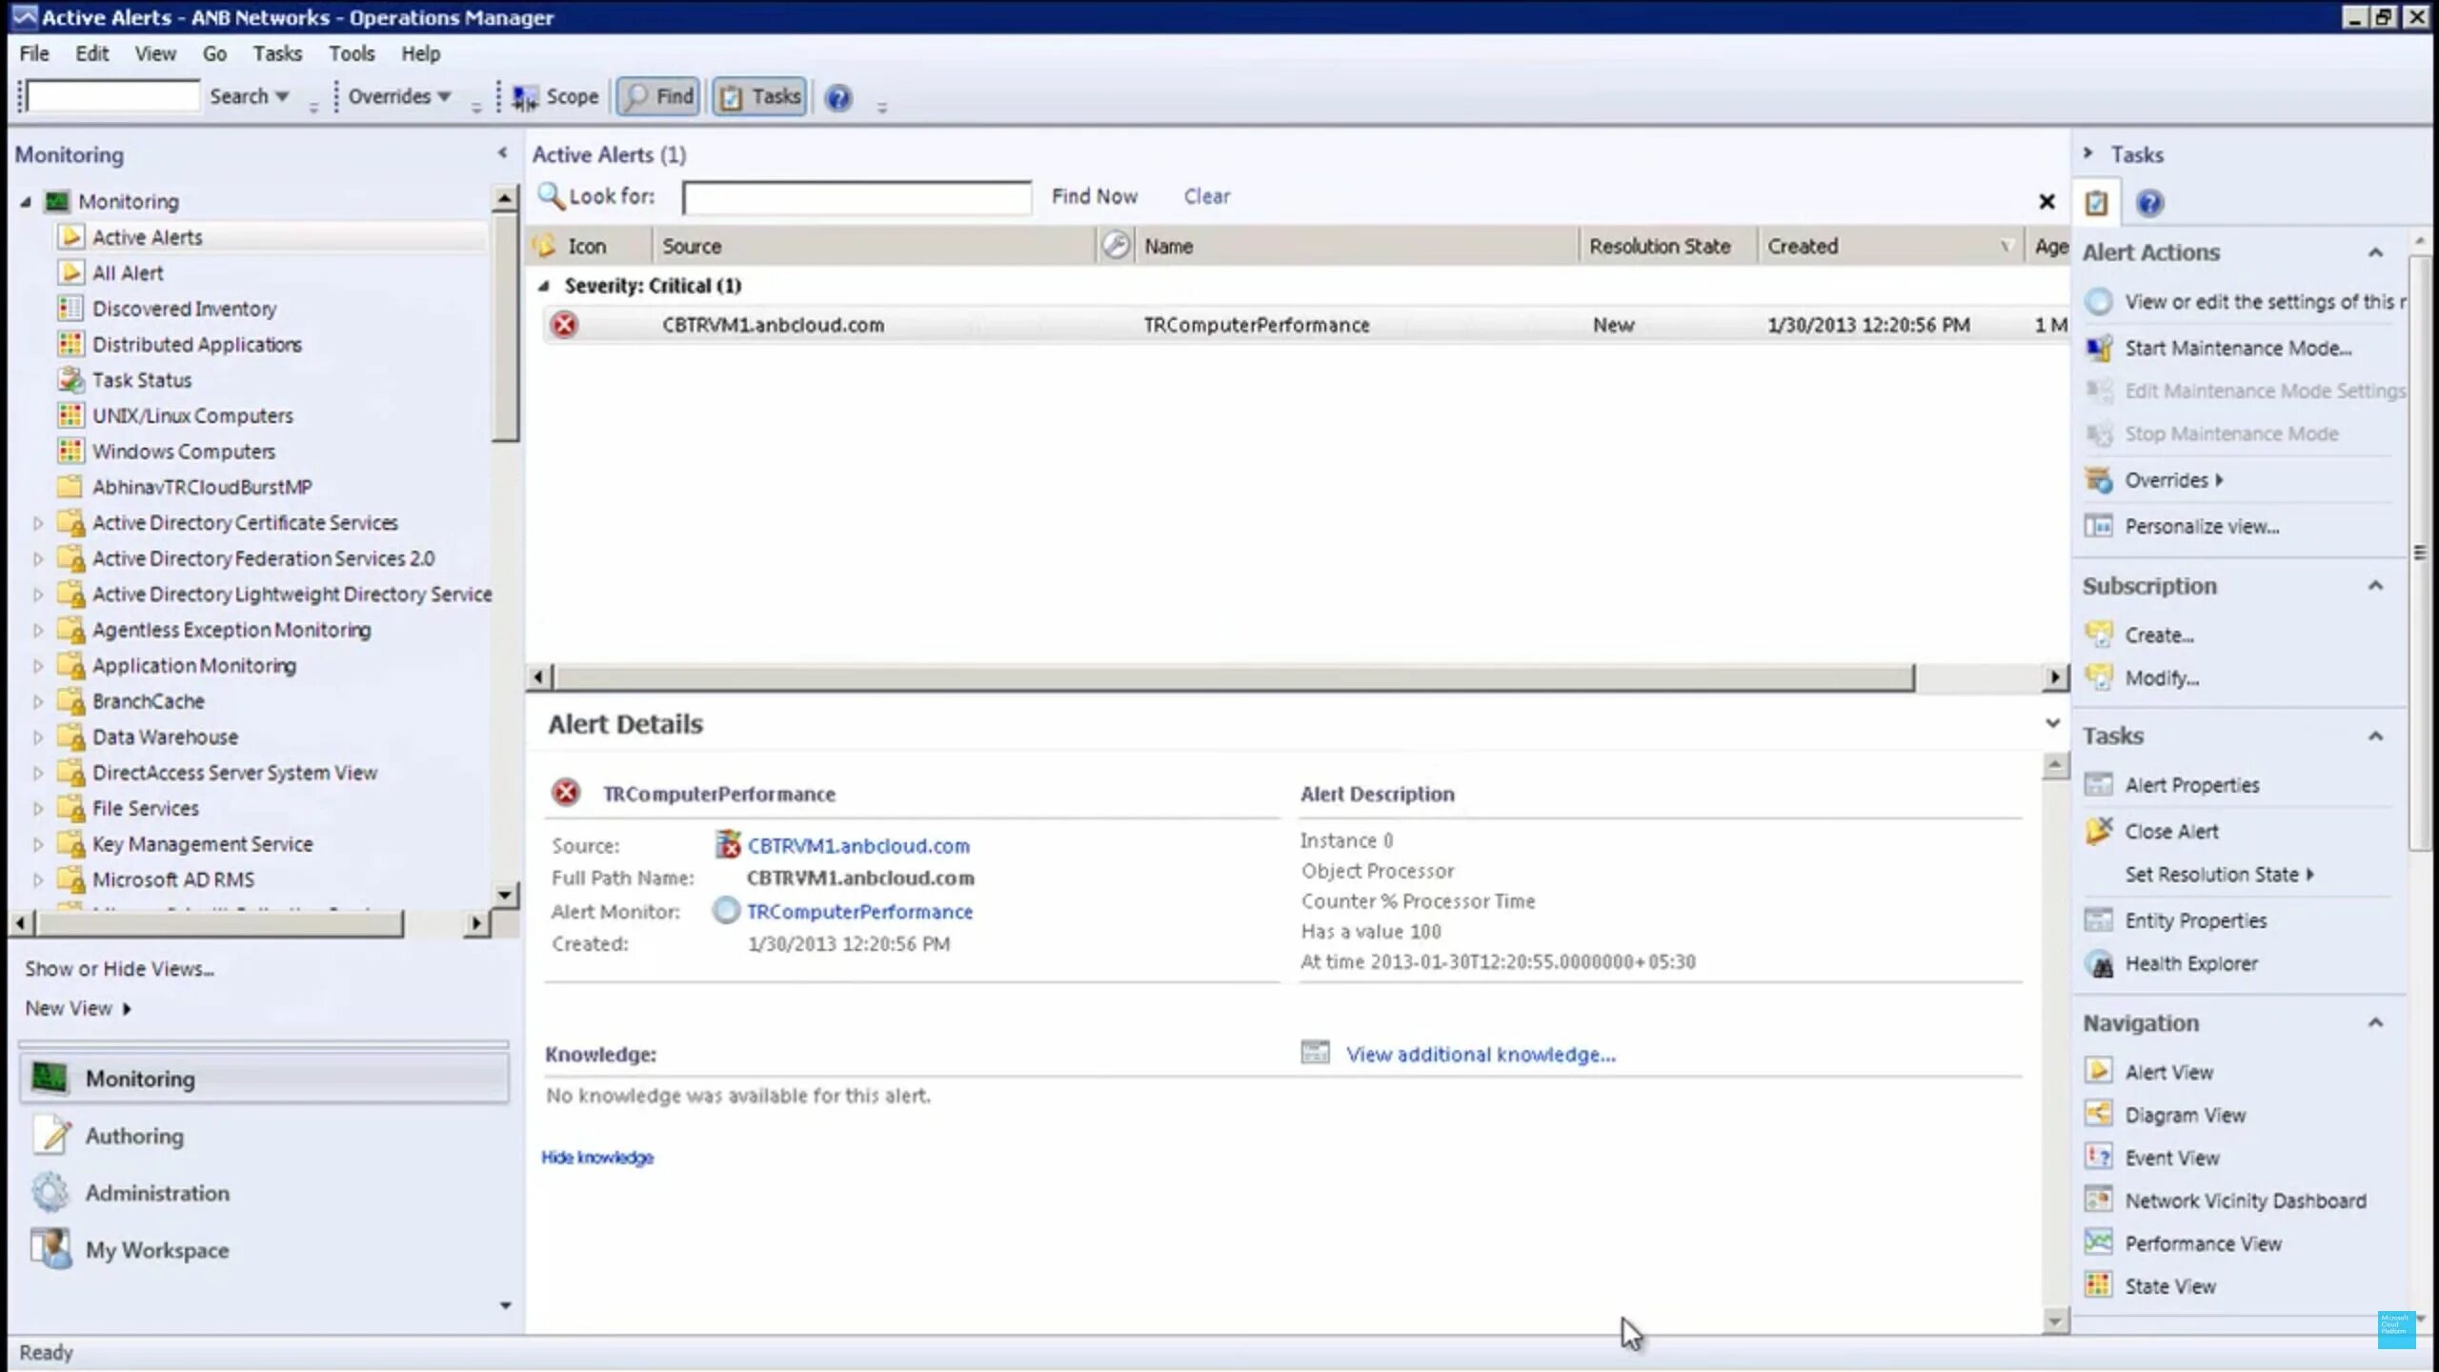Viewport: 2439px width, 1372px height.
Task: Open Health Explorer from the Tasks pane
Action: click(x=2192, y=963)
